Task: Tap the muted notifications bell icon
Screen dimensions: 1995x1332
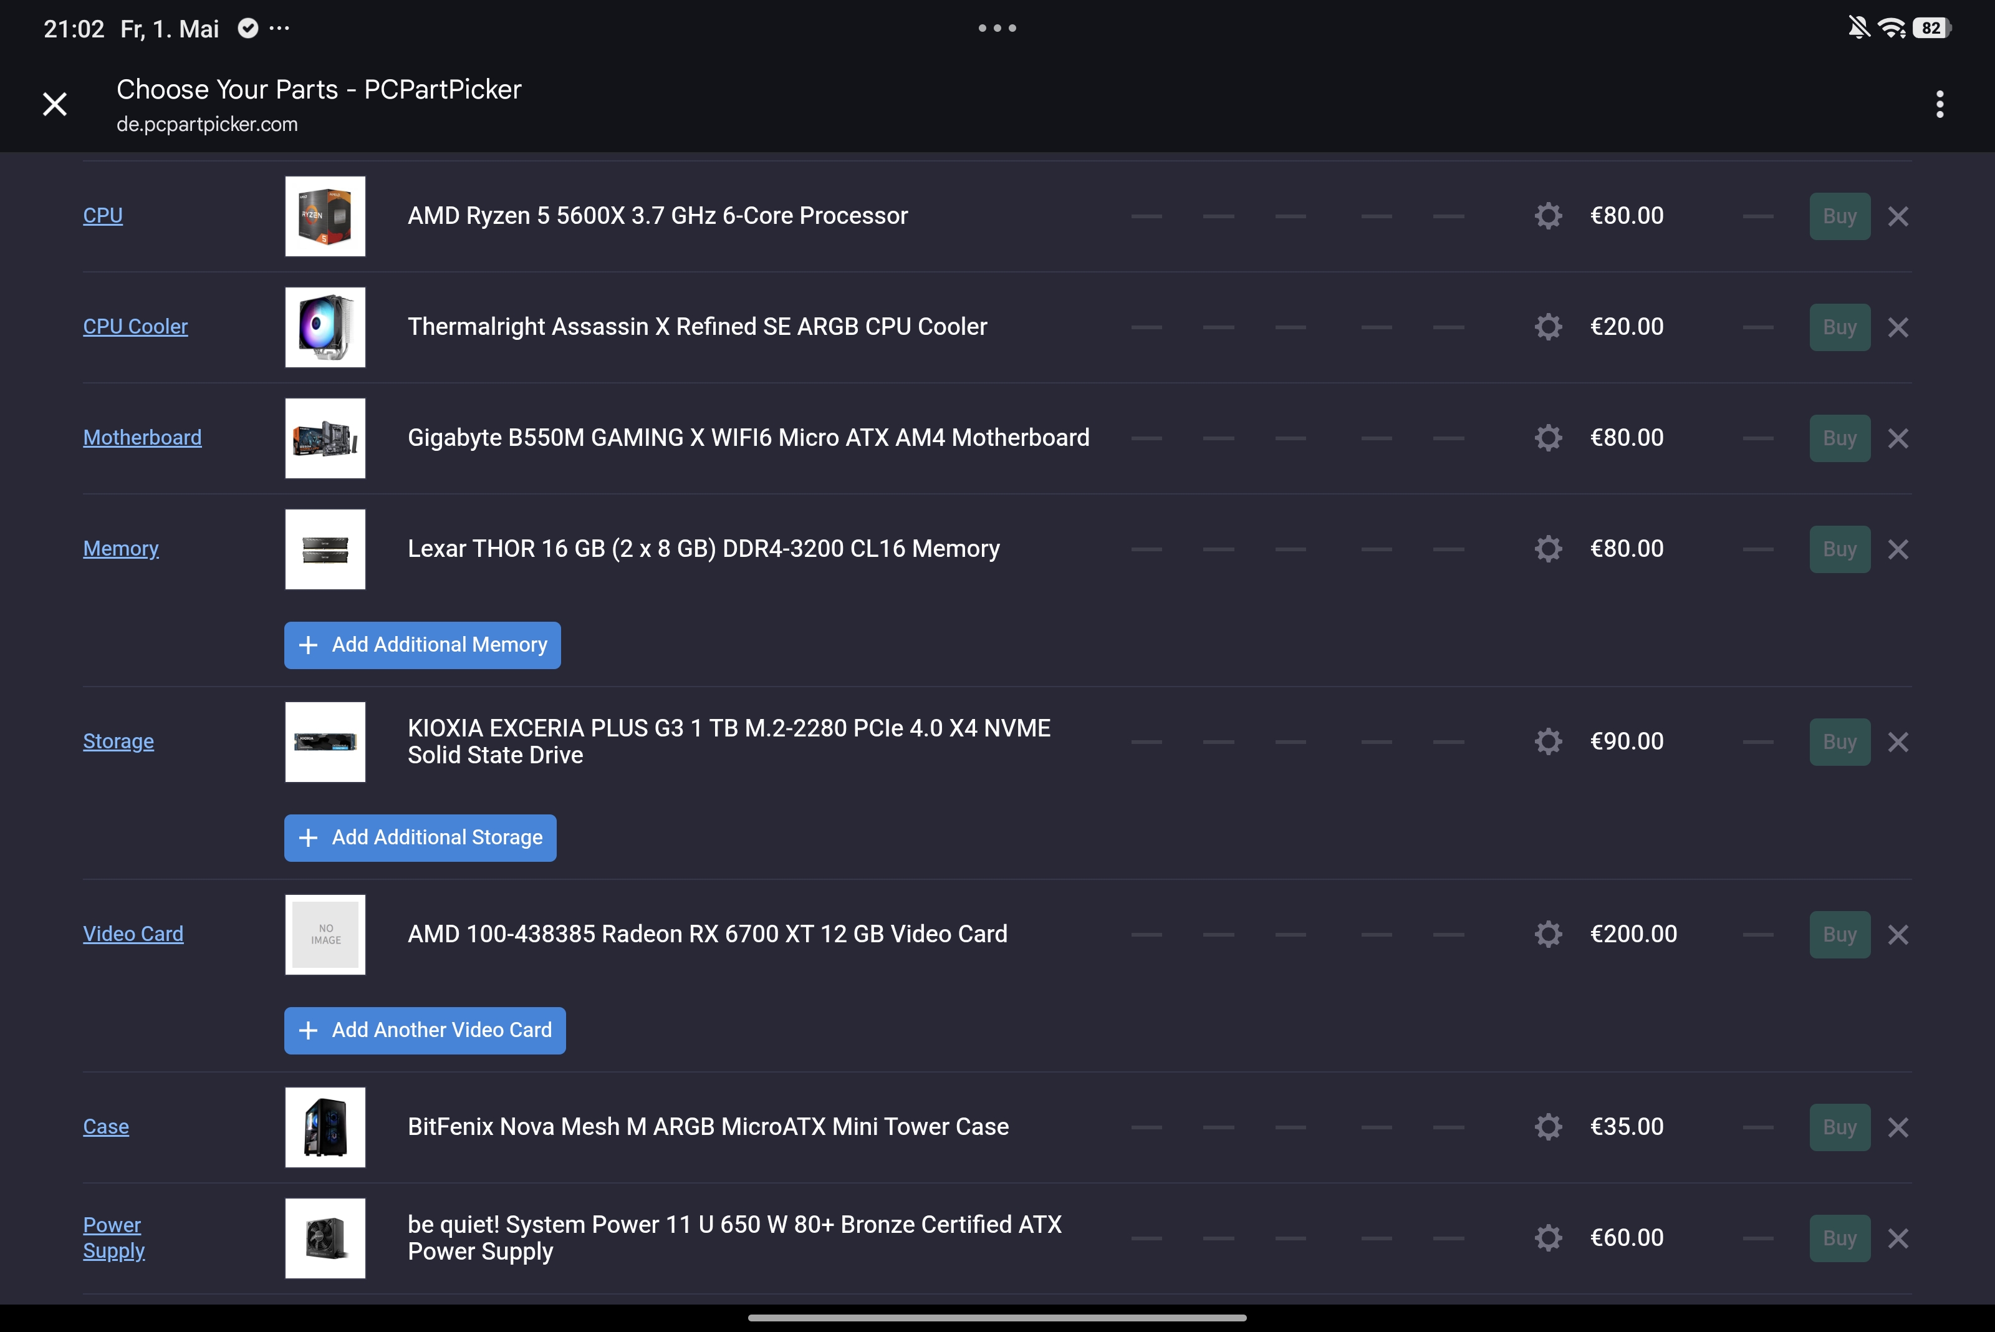Action: (x=1859, y=28)
